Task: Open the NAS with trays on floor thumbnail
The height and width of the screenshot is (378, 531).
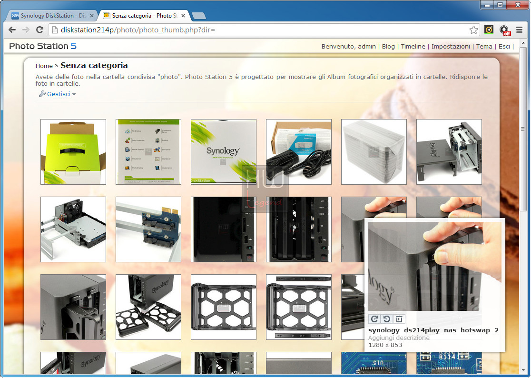Action: tap(148, 307)
